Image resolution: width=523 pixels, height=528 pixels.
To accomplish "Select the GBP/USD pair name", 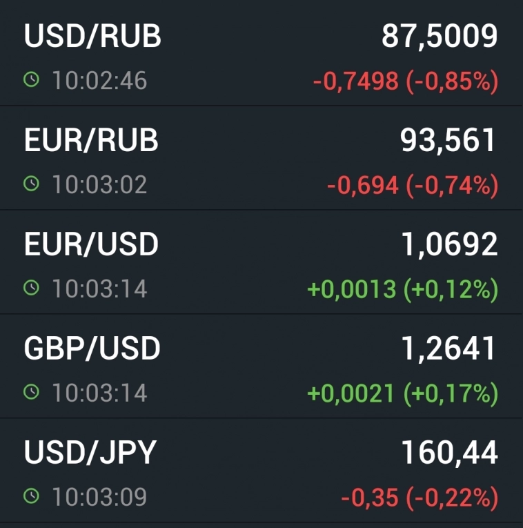I will [x=92, y=349].
